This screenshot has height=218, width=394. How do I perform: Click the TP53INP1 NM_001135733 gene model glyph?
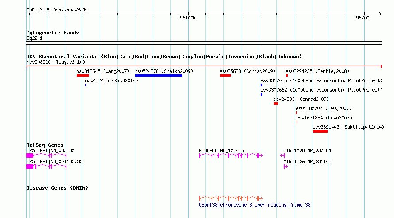(46, 167)
